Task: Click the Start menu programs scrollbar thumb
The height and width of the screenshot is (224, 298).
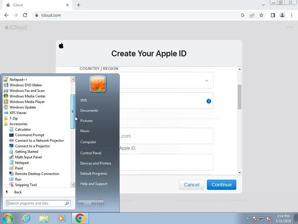Action: 73,112
